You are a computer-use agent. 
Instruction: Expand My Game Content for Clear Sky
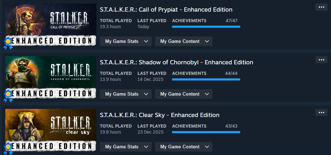click(184, 147)
